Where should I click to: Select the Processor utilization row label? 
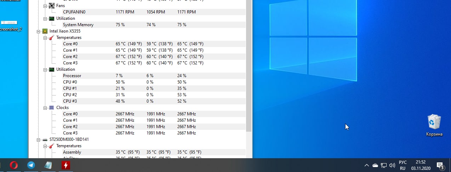pyautogui.click(x=72, y=76)
